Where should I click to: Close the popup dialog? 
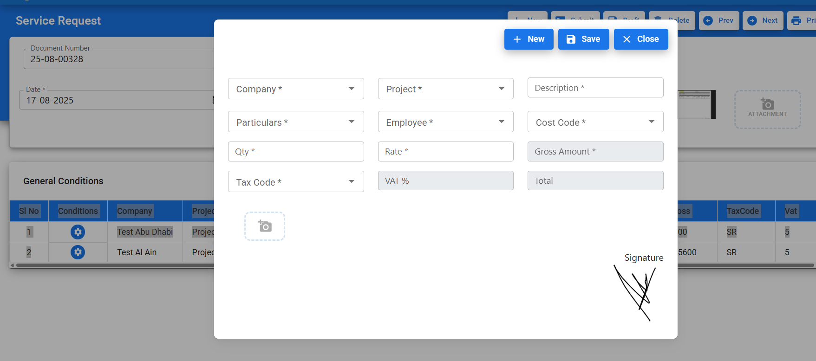[641, 39]
